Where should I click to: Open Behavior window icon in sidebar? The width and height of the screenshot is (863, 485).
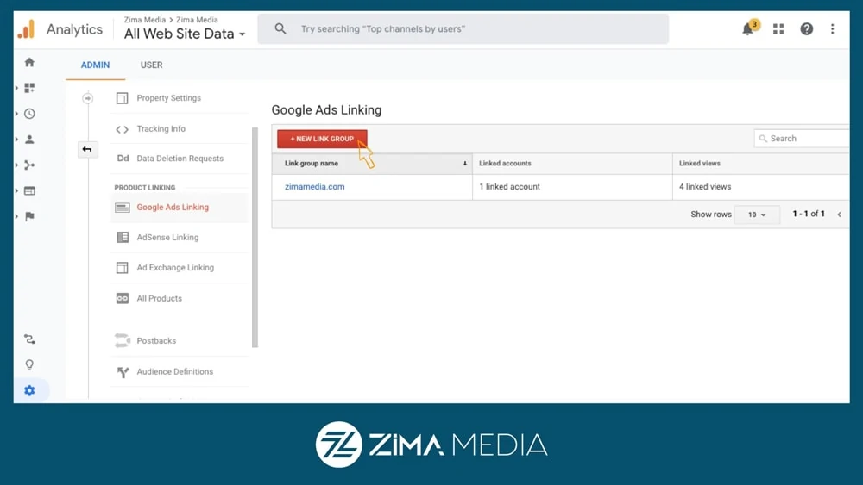pos(29,190)
